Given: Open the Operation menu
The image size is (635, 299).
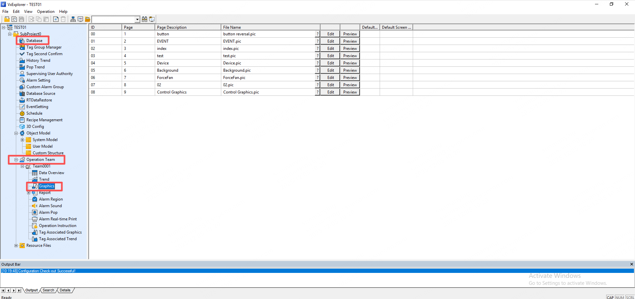Looking at the screenshot, I should (x=46, y=12).
